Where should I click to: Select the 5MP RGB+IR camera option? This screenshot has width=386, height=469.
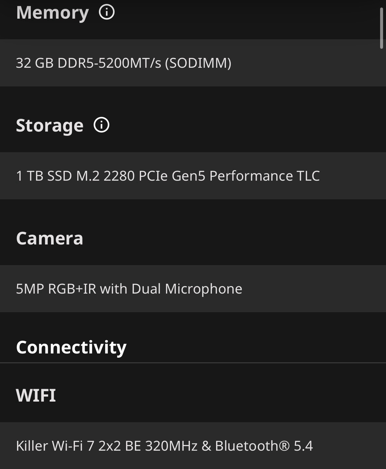pyautogui.click(x=193, y=289)
